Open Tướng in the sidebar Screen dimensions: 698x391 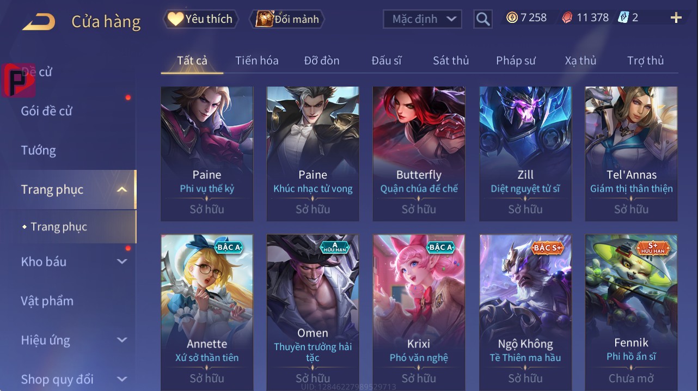39,150
